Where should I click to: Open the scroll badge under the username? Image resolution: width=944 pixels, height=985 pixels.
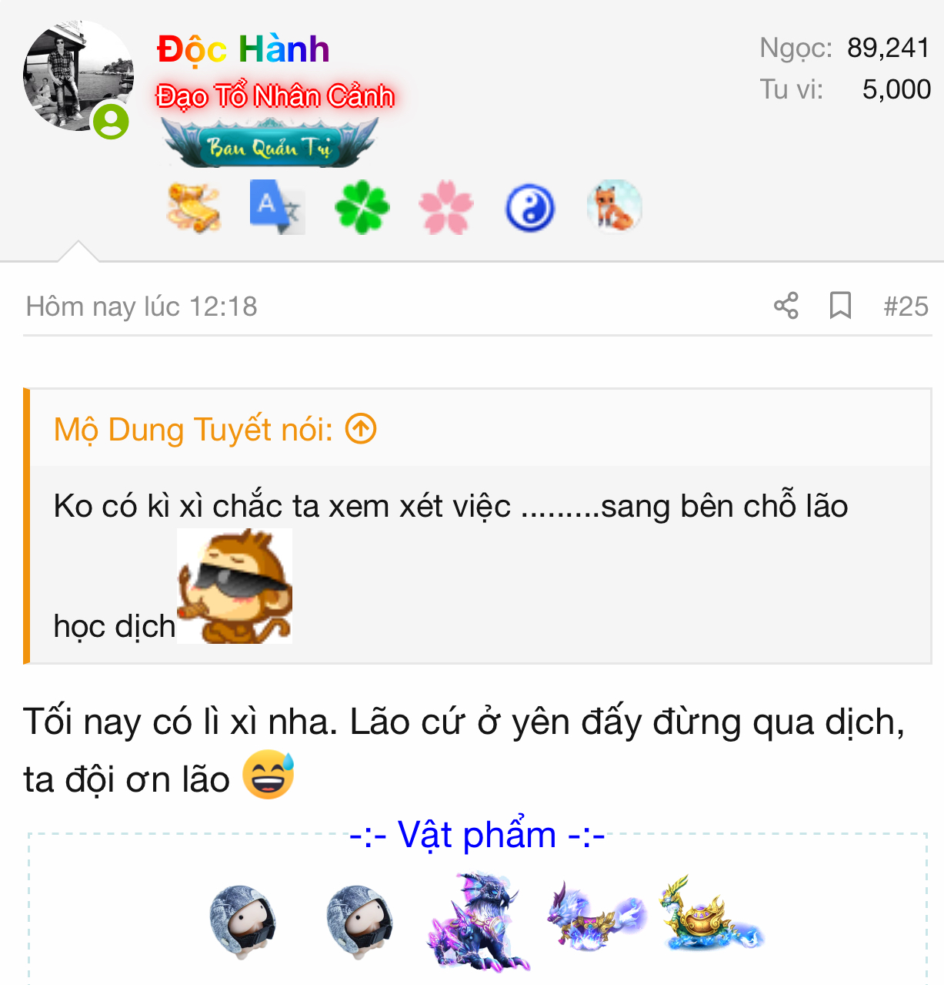[x=193, y=207]
